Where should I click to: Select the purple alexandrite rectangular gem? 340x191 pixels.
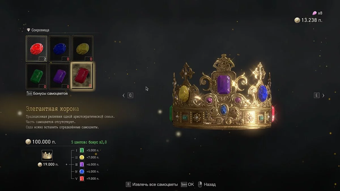[59, 76]
